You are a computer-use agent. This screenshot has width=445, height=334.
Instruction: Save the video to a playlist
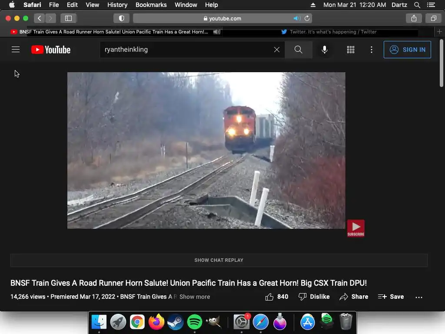point(391,297)
